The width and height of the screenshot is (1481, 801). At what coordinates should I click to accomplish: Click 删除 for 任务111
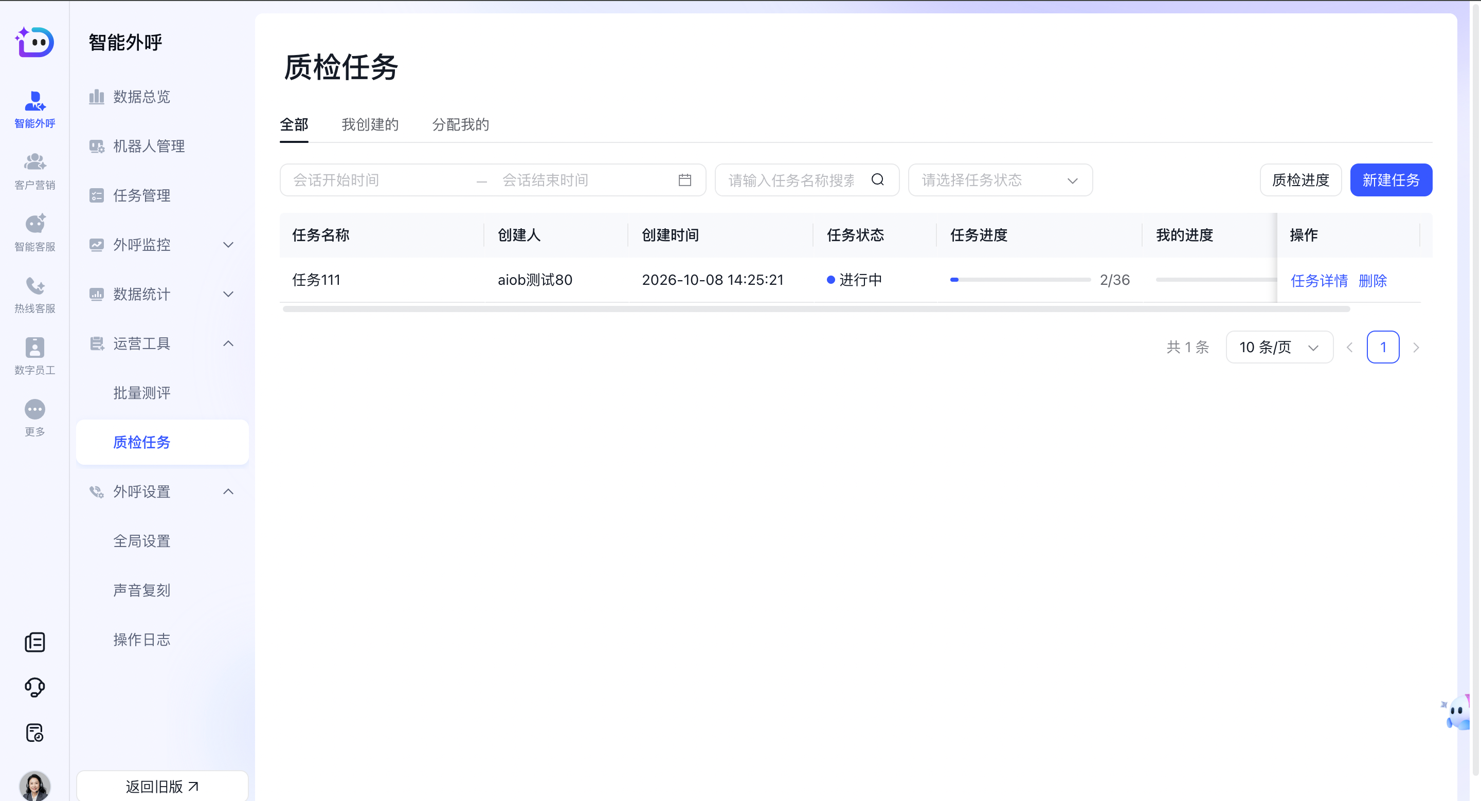coord(1372,280)
